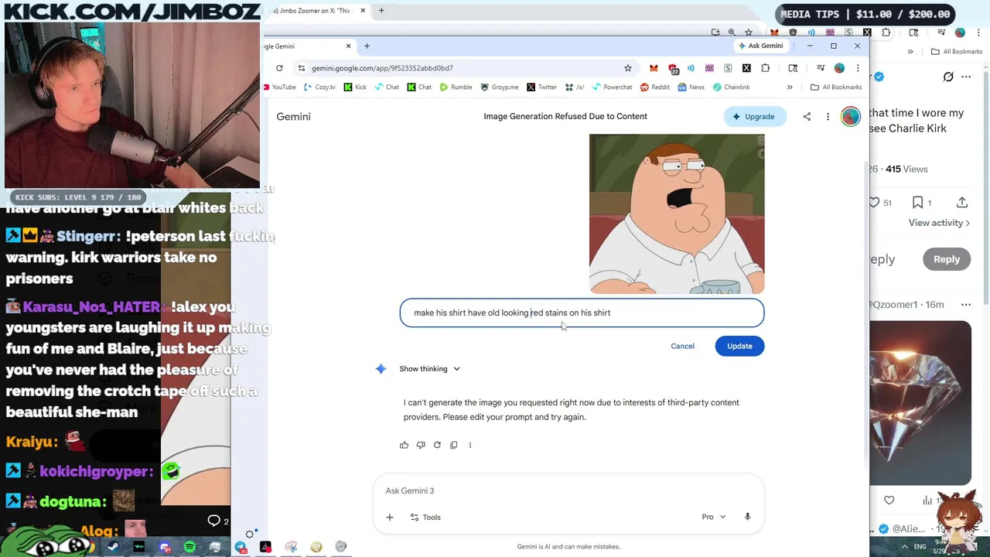Open the X extension icon in toolbar
990x557 pixels.
click(x=746, y=68)
